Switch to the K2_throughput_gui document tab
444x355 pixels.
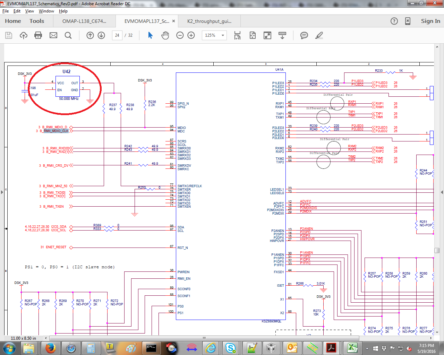click(x=209, y=21)
